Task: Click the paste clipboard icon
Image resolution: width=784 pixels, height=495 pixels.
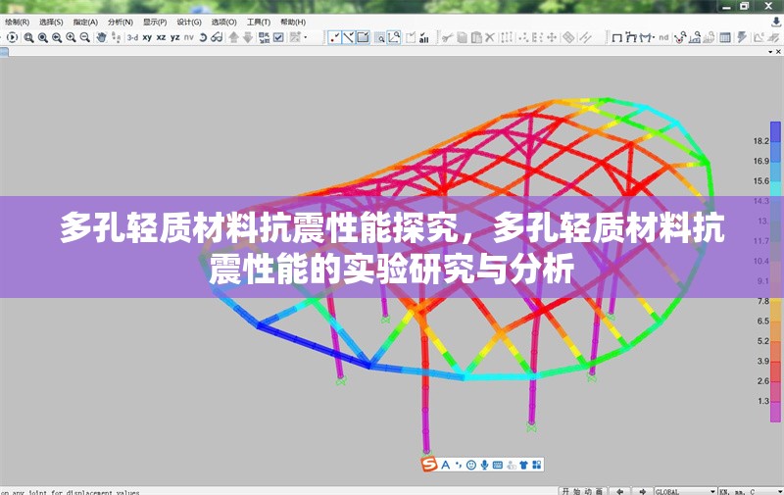Action: (476, 37)
